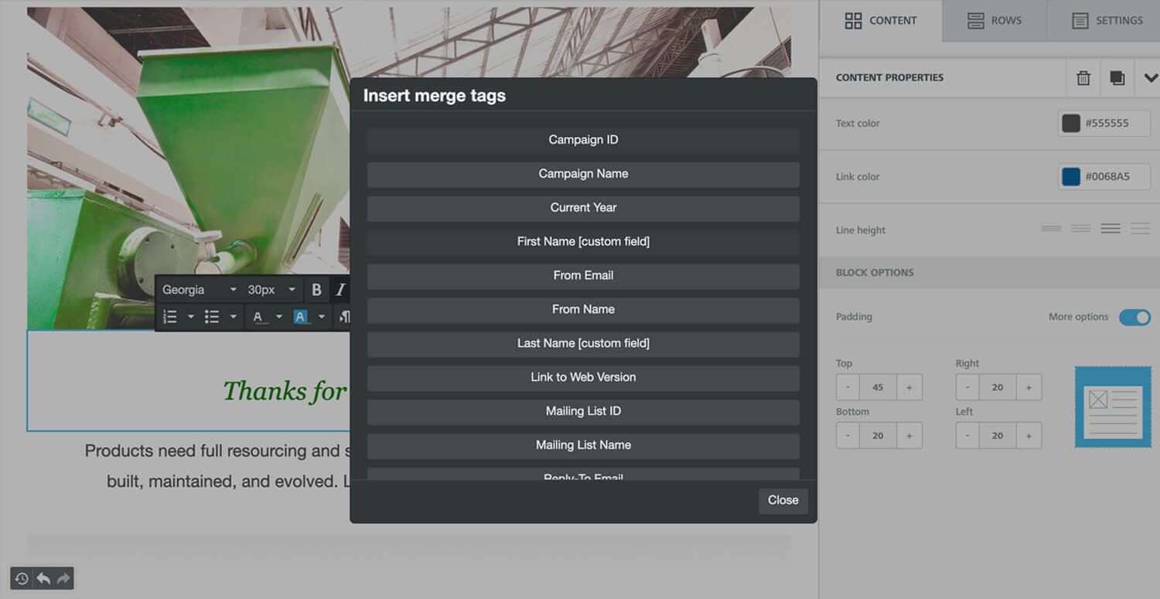Select the narrowest line height option
1160x599 pixels.
coord(1051,229)
